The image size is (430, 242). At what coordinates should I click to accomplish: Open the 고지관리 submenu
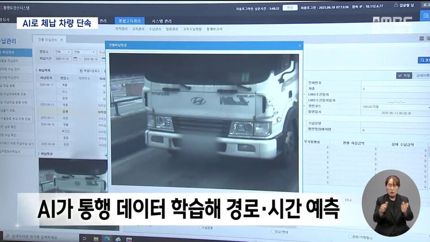tap(138, 29)
